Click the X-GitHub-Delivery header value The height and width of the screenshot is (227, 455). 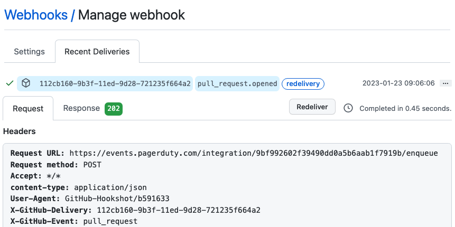[178, 210]
